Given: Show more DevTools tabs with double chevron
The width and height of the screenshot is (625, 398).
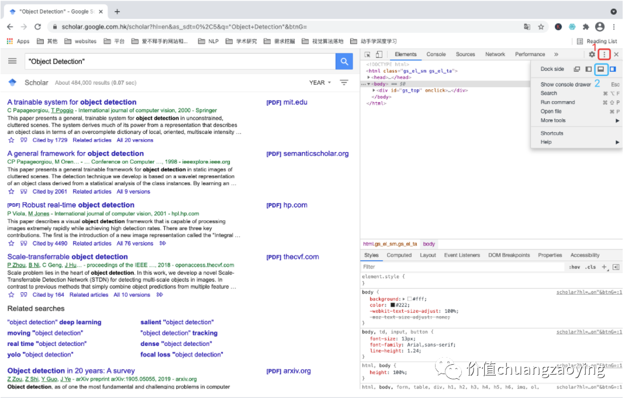Looking at the screenshot, I should click(x=556, y=54).
